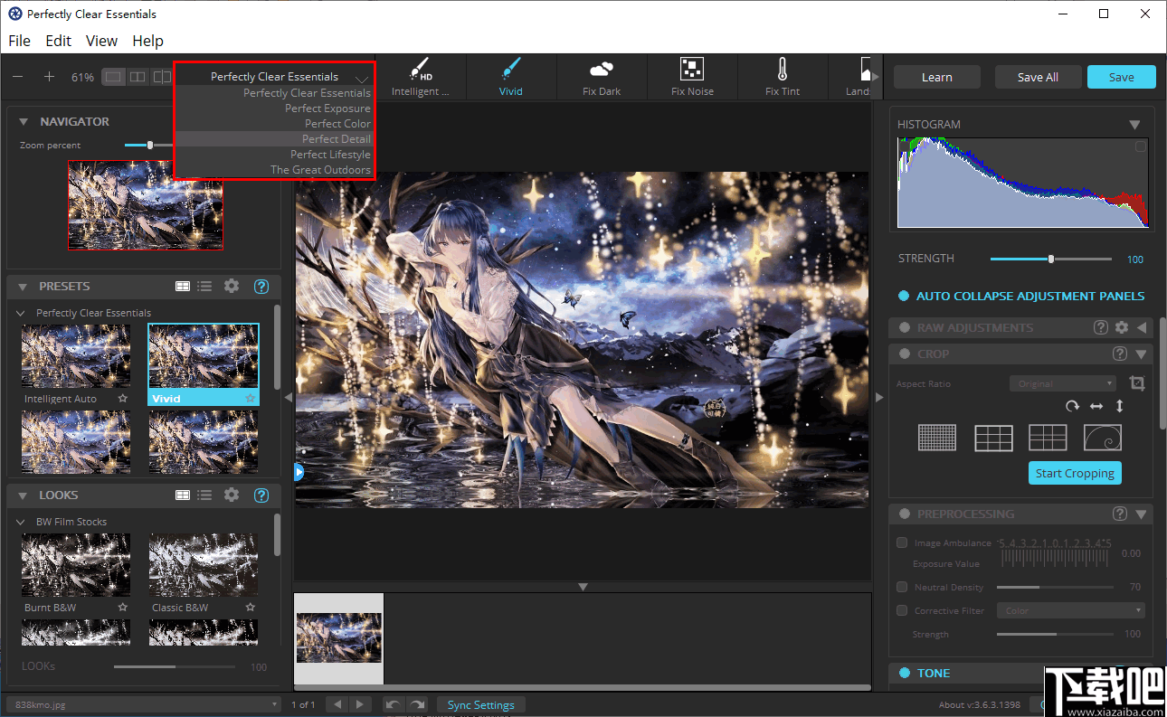Select The Great Outdoors preset group
Screen dimensions: 1167x717
click(x=320, y=169)
